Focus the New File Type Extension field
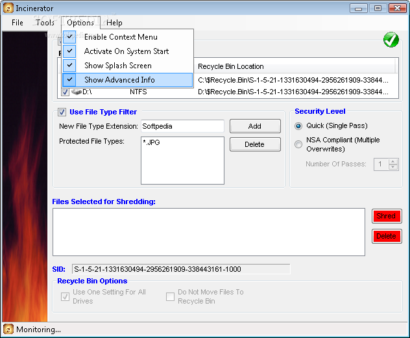Image resolution: width=410 pixels, height=338 pixels. (182, 126)
